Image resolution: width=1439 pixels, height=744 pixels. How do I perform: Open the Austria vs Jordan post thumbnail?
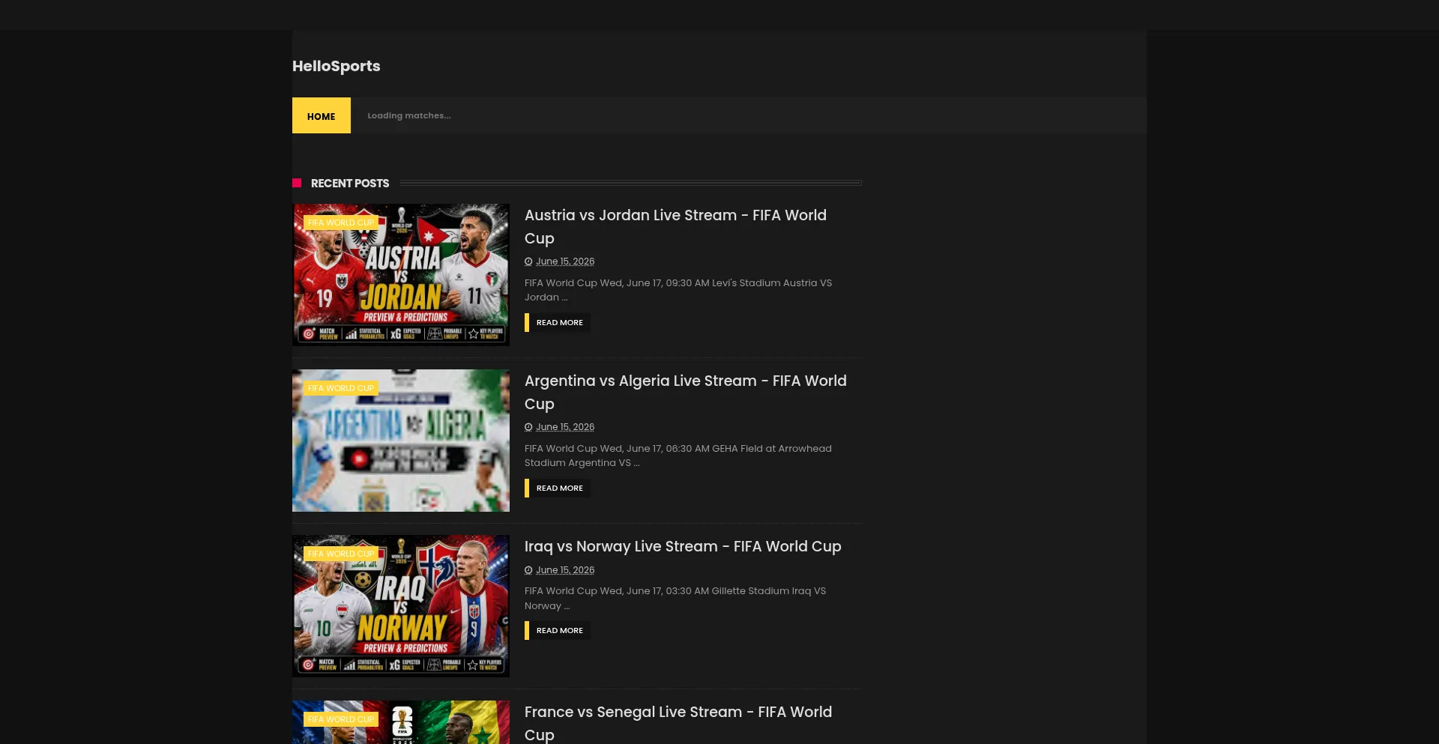click(401, 275)
